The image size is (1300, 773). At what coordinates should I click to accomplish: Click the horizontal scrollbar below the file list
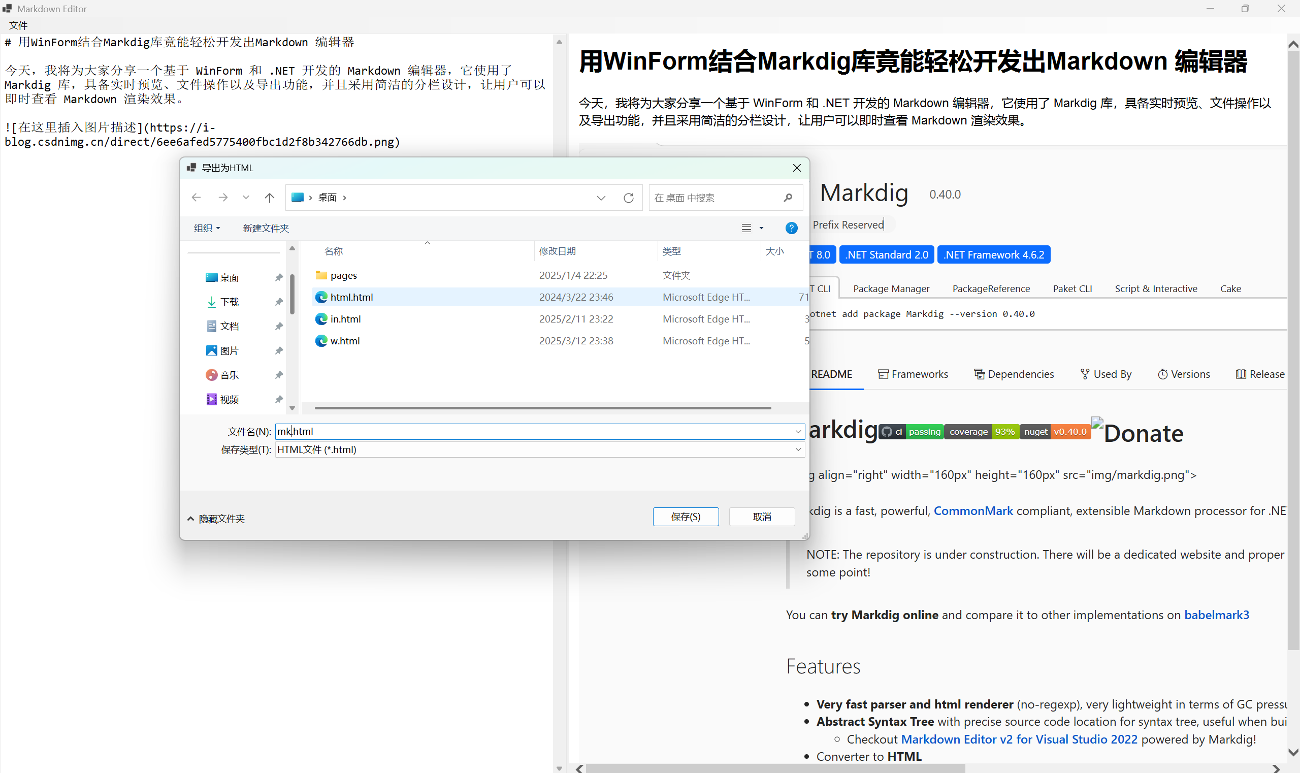point(536,407)
